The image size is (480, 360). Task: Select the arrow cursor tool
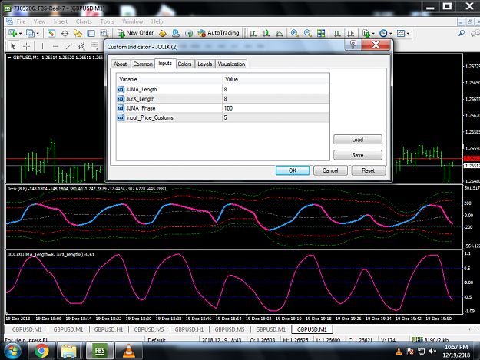point(13,46)
